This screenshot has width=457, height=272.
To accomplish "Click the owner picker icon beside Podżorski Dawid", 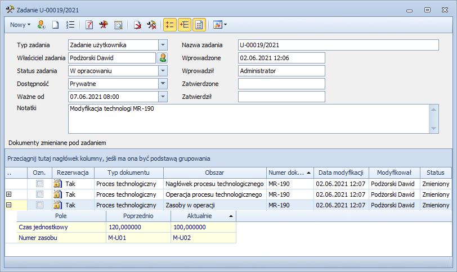I will 163,58.
